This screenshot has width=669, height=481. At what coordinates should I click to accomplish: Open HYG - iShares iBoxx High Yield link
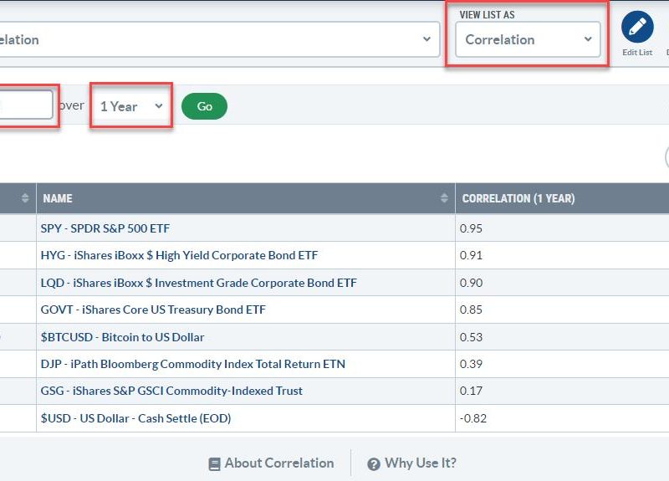pos(179,255)
